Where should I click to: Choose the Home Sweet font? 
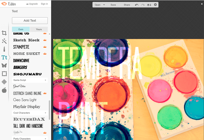coord(27,54)
